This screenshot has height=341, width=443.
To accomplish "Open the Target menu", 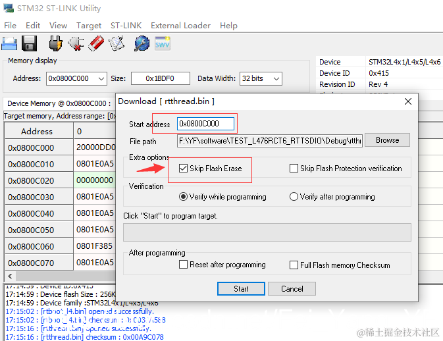I will point(89,26).
